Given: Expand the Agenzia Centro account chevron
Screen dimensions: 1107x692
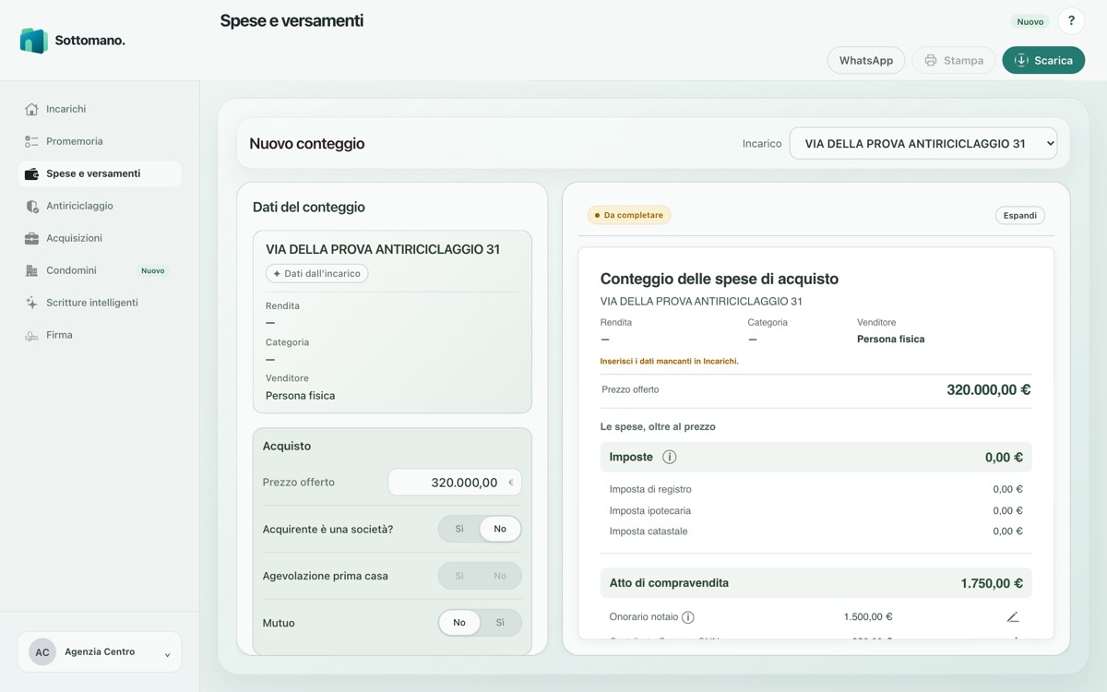Looking at the screenshot, I should (167, 654).
